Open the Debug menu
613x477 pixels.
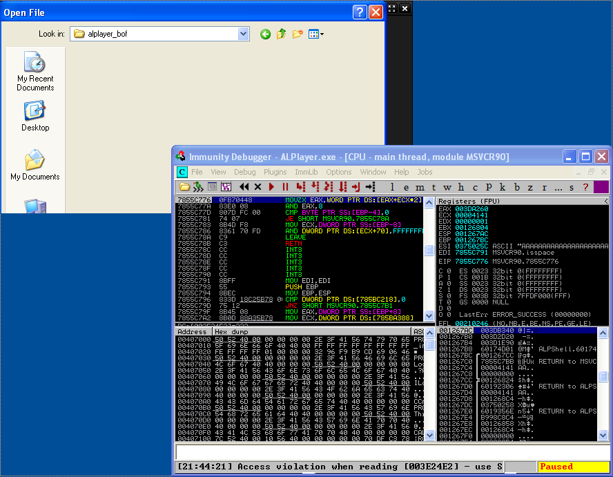click(245, 172)
